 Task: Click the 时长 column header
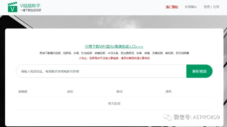pos(70,91)
